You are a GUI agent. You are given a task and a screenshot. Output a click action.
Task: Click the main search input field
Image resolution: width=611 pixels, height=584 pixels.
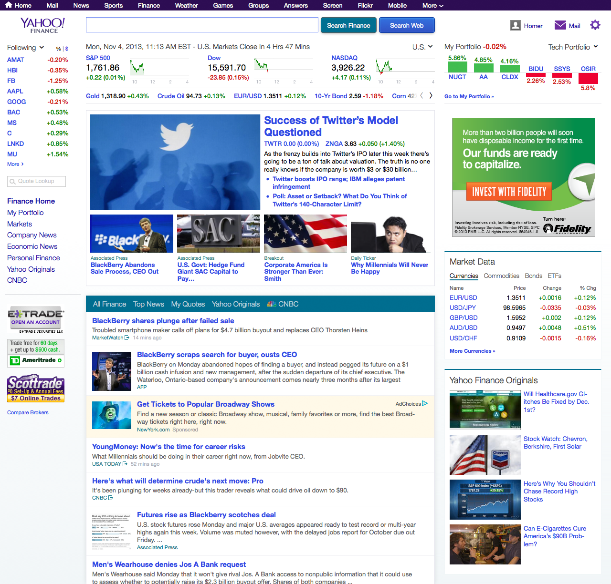(x=202, y=25)
